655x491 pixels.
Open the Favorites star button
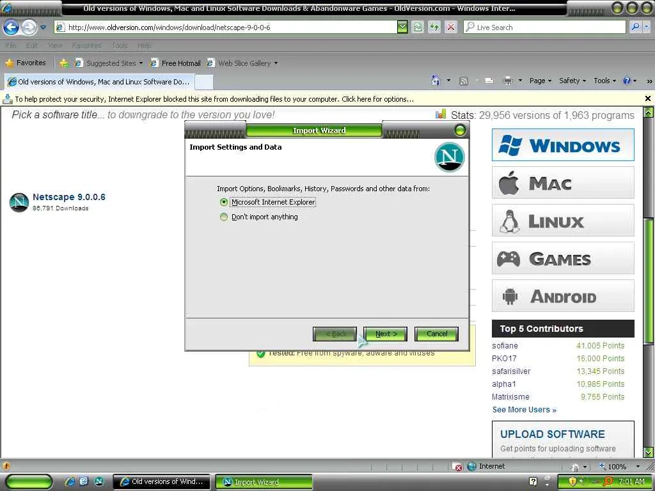click(x=26, y=63)
